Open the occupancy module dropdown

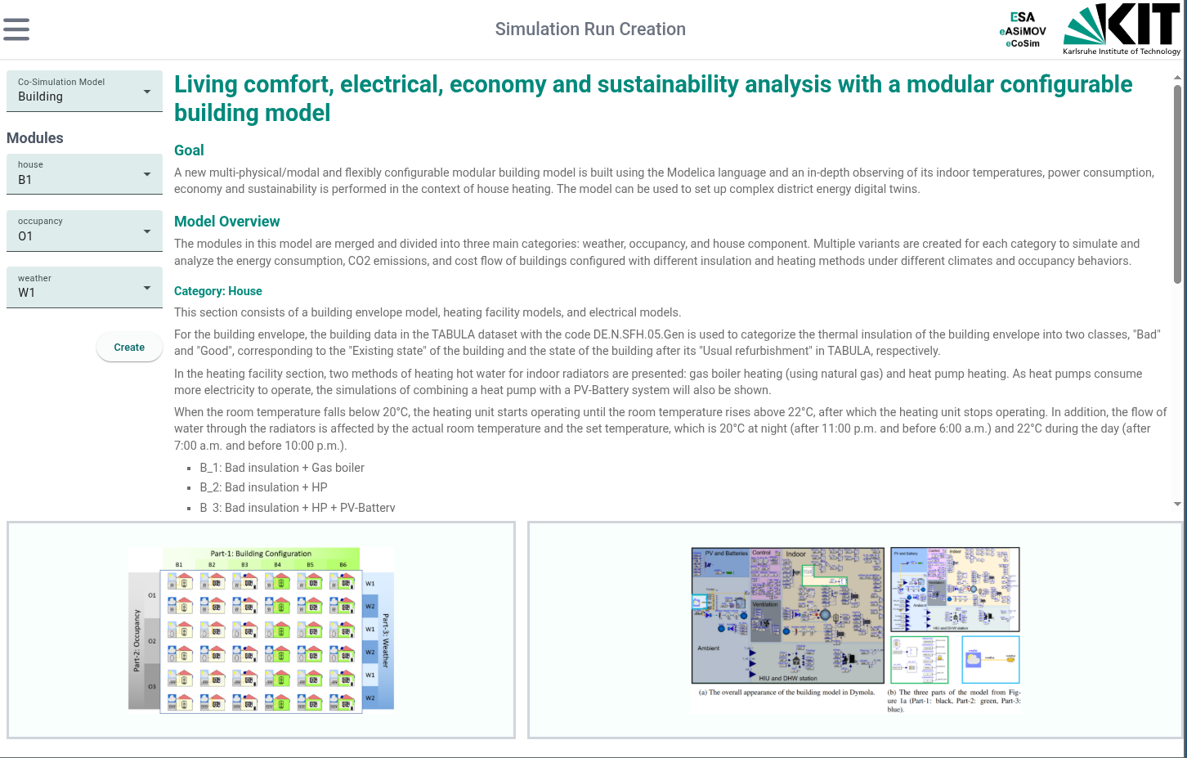(x=84, y=231)
